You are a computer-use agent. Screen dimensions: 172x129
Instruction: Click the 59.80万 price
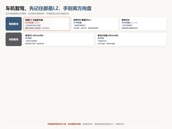point(28,38)
